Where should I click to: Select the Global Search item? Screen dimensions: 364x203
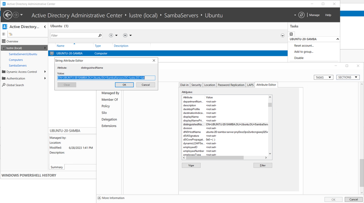tap(15, 85)
